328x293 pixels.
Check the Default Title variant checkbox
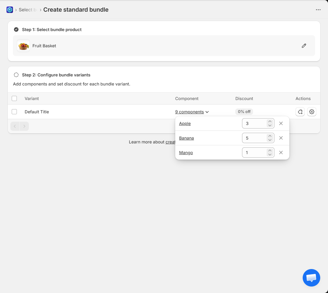14,112
